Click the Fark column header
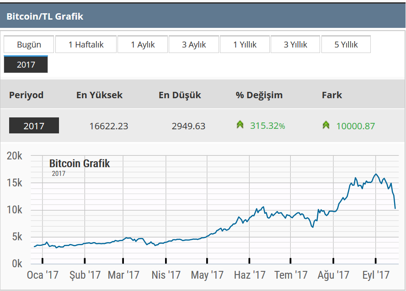Viewport: 406px width, 291px height. pos(331,95)
